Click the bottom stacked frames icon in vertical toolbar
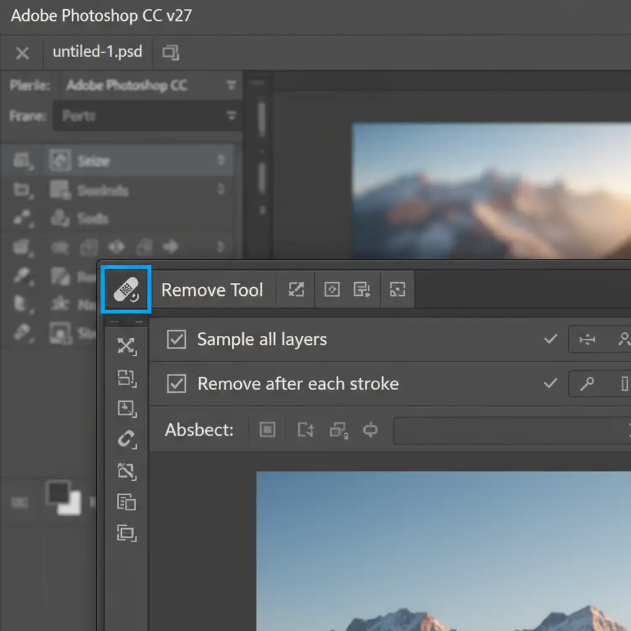 (126, 532)
